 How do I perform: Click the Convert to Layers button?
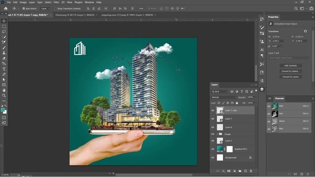(x=290, y=77)
